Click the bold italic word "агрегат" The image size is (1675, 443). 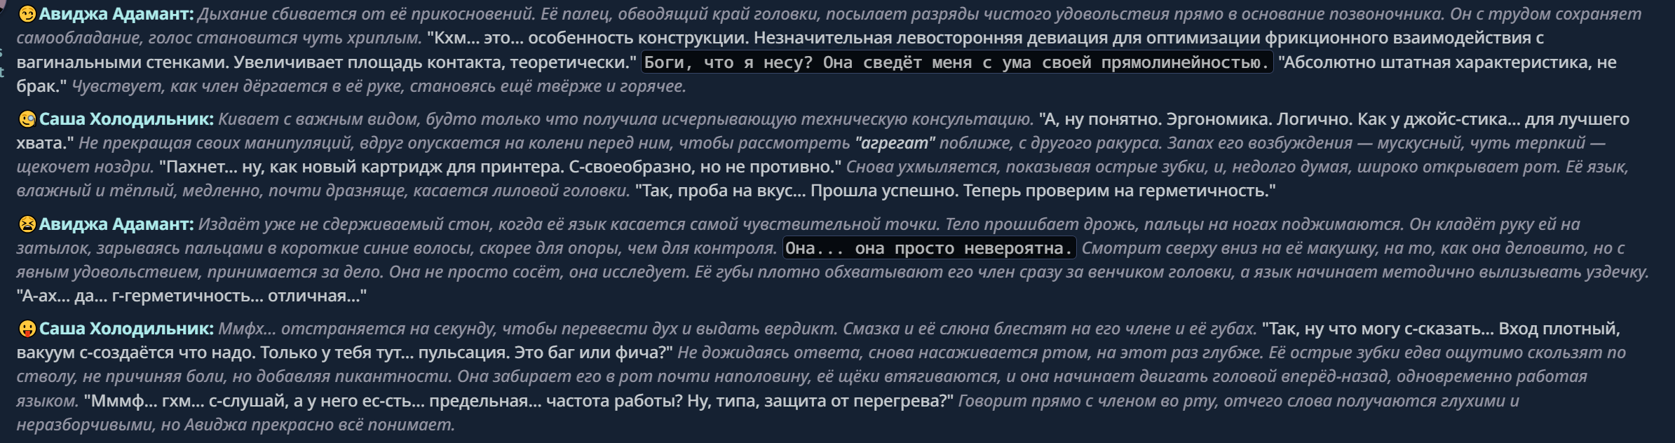click(895, 143)
